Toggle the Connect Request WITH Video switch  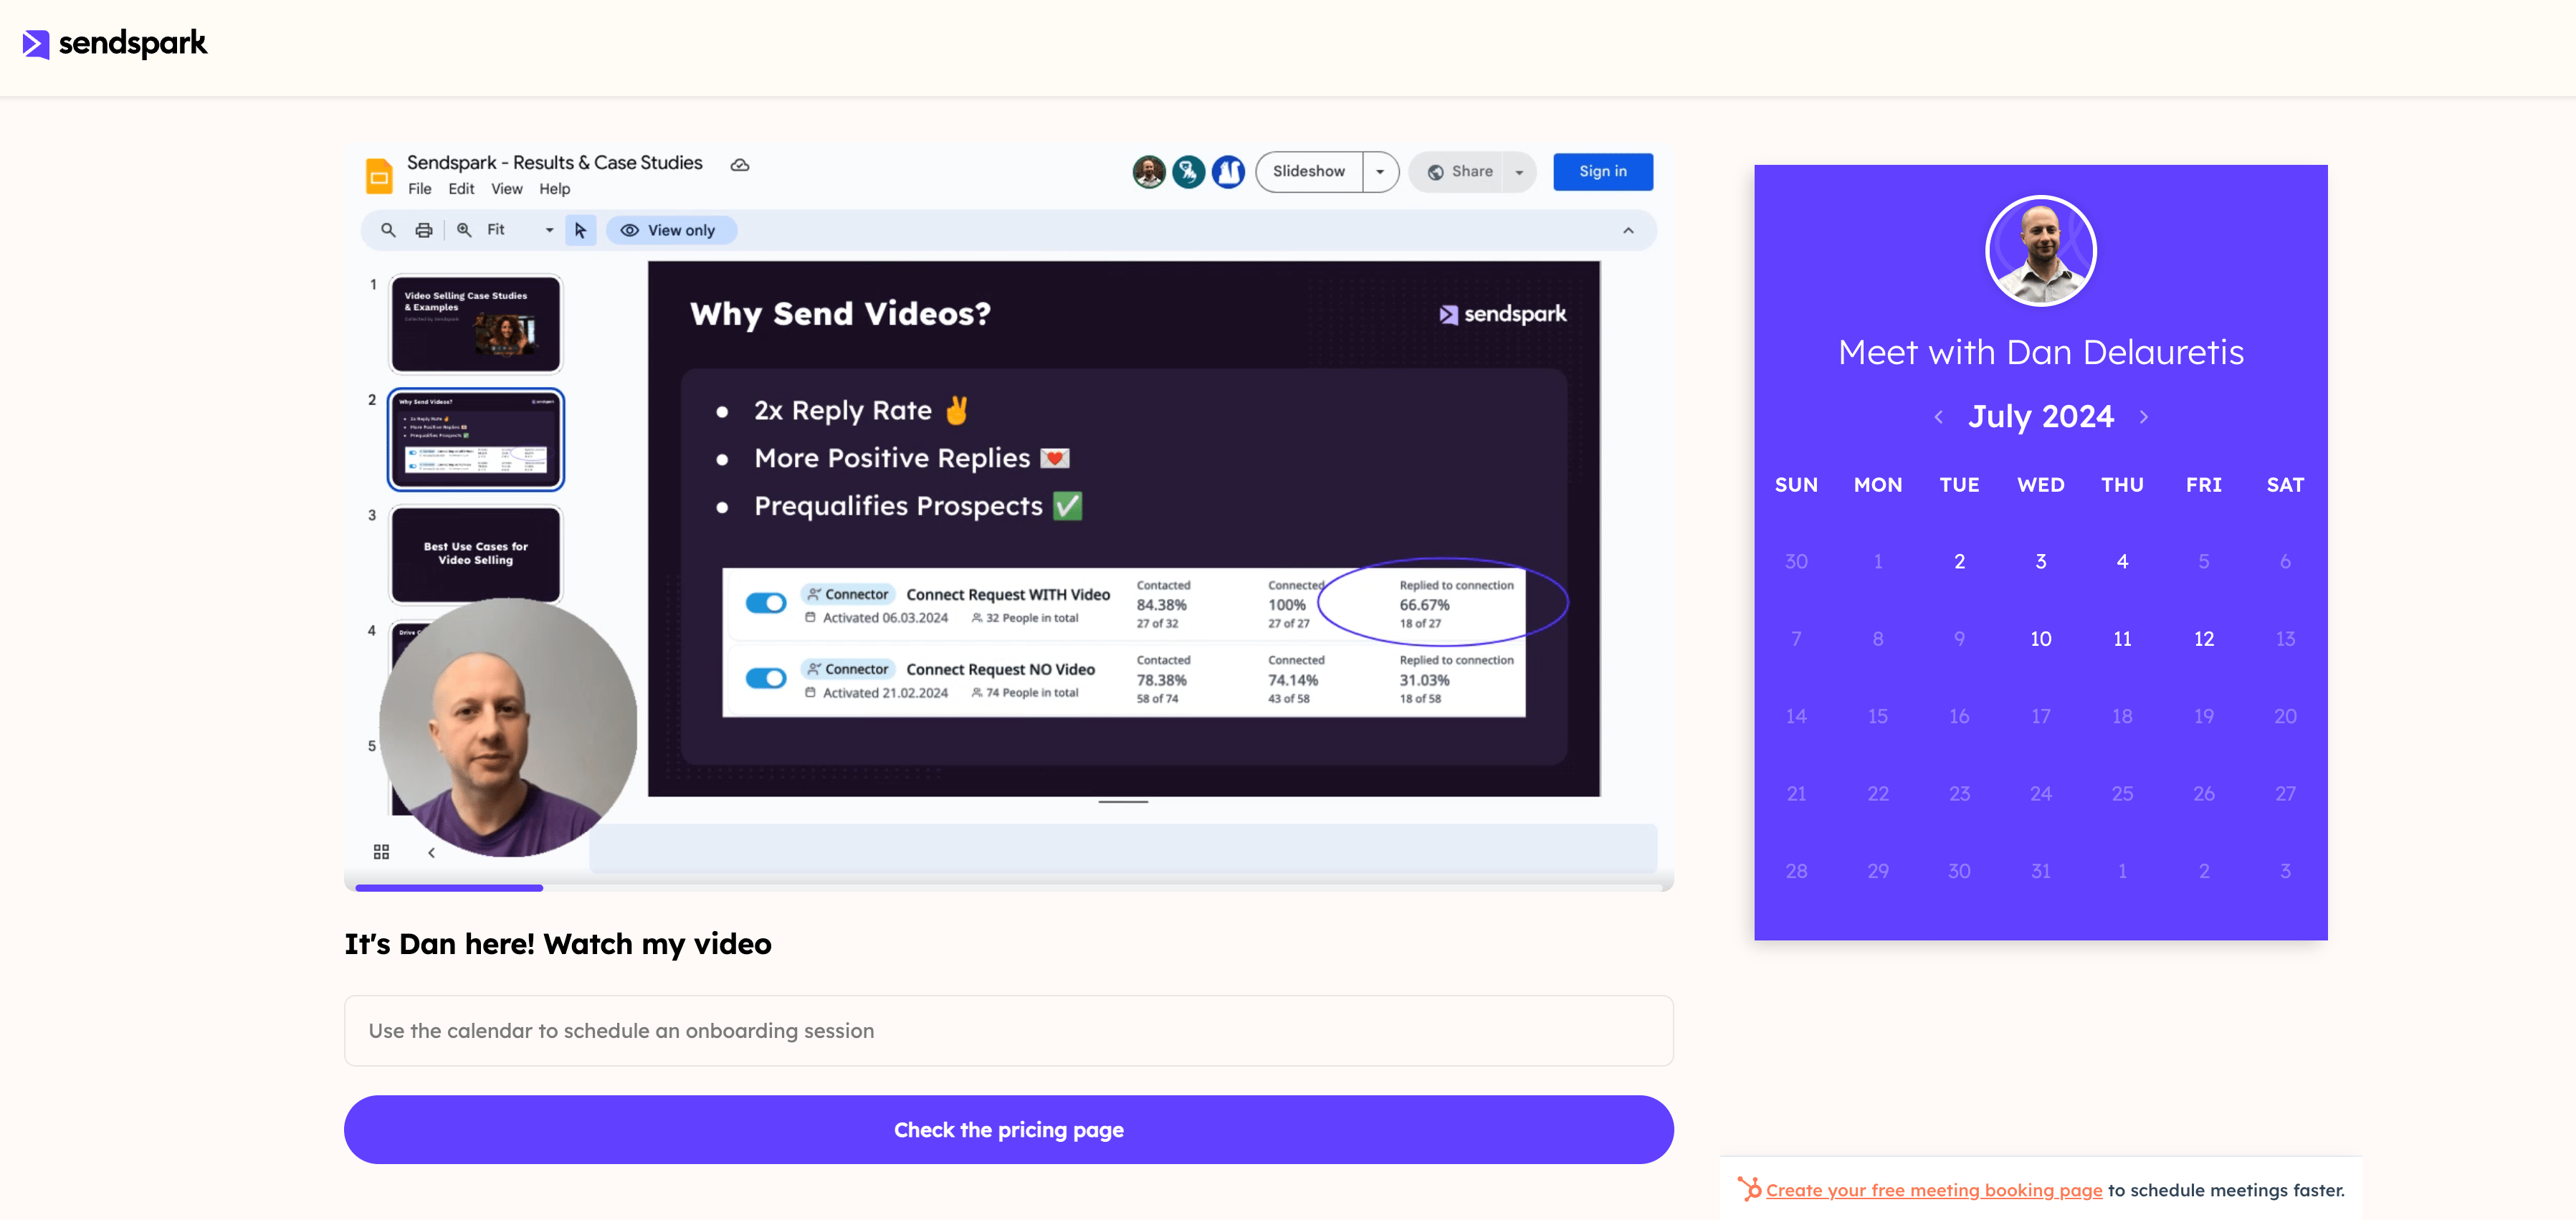[766, 603]
